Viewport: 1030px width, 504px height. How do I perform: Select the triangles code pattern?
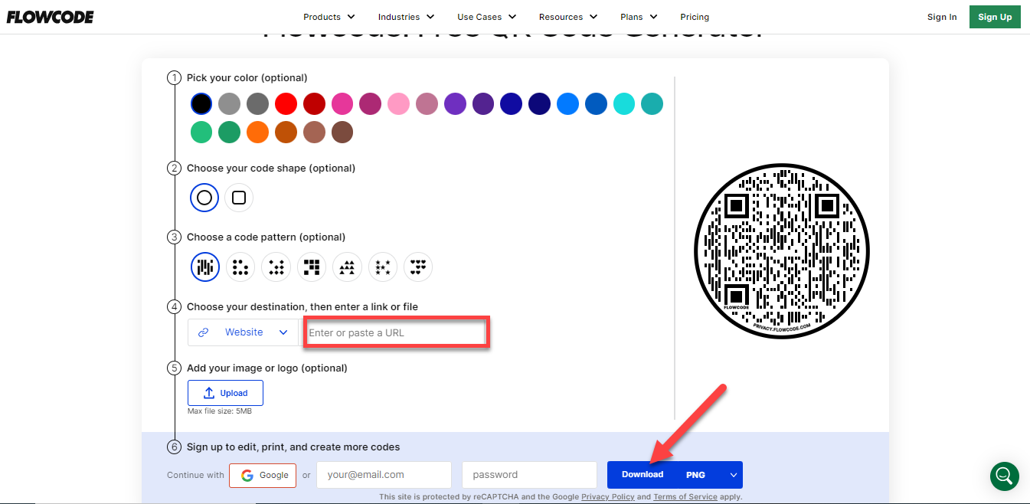click(347, 267)
